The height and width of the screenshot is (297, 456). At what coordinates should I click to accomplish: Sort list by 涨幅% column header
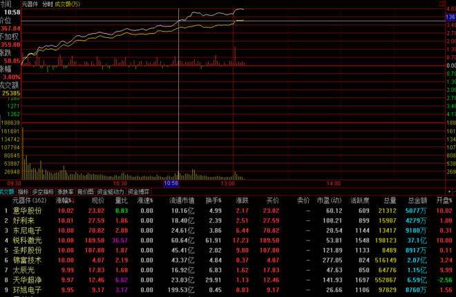tap(64, 200)
